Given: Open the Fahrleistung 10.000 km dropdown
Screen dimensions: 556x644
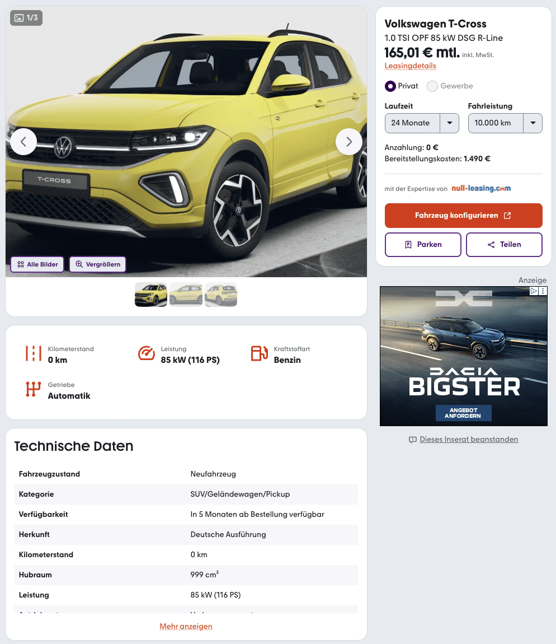Looking at the screenshot, I should [505, 123].
